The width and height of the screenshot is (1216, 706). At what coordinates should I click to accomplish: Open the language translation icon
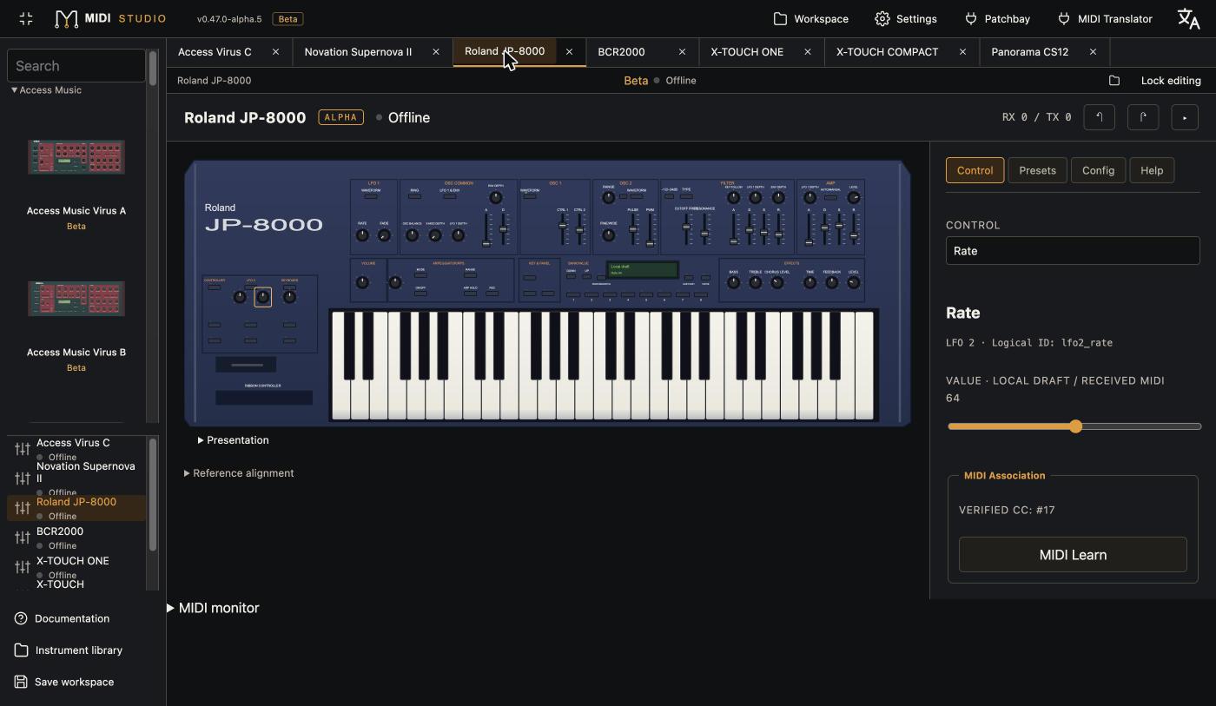tap(1188, 18)
